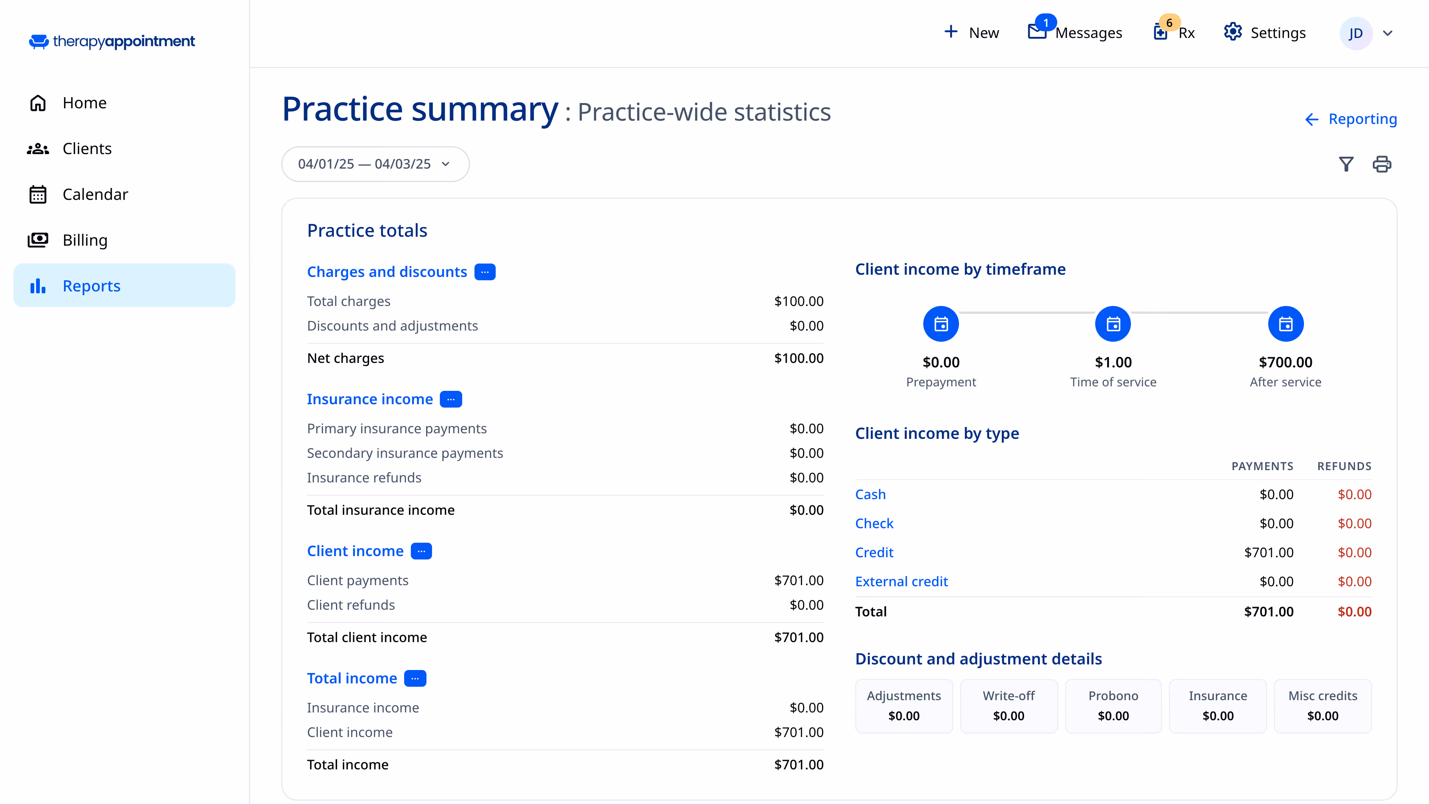
Task: Open the filter funnel icon
Action: coord(1346,164)
